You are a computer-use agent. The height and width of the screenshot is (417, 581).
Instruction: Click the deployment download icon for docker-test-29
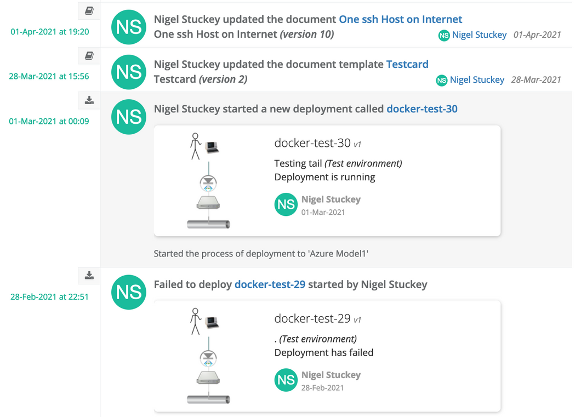(89, 275)
